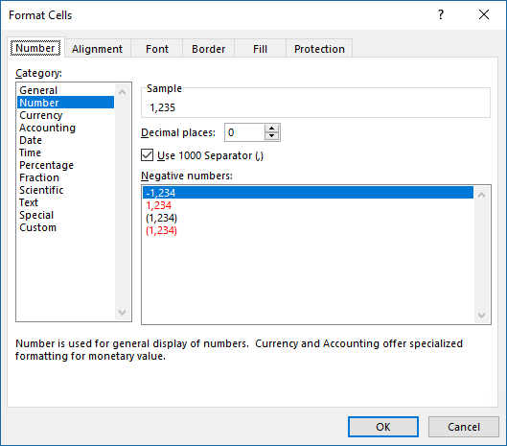The height and width of the screenshot is (446, 507).
Task: Confirm with the OK button
Action: [x=383, y=427]
